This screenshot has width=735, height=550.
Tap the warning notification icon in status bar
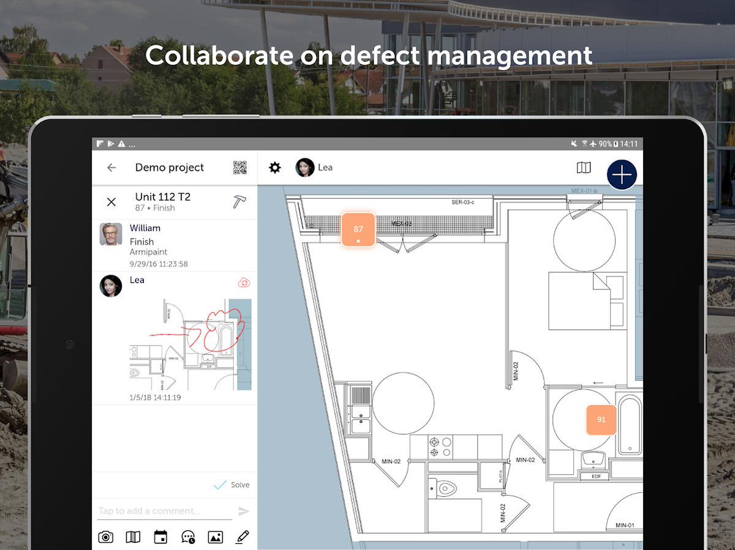(121, 144)
